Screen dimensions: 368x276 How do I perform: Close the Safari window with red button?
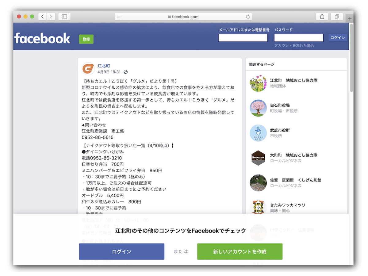coord(19,17)
